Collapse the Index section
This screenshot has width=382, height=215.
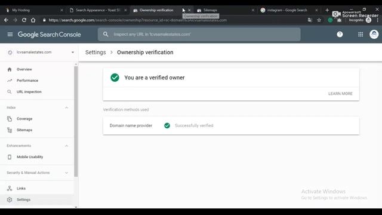pyautogui.click(x=66, y=107)
